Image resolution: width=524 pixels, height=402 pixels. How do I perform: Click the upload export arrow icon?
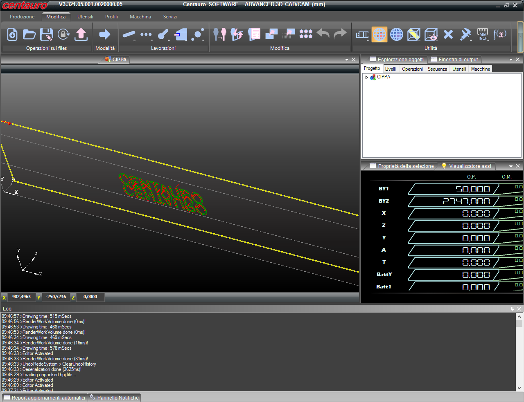pos(81,34)
